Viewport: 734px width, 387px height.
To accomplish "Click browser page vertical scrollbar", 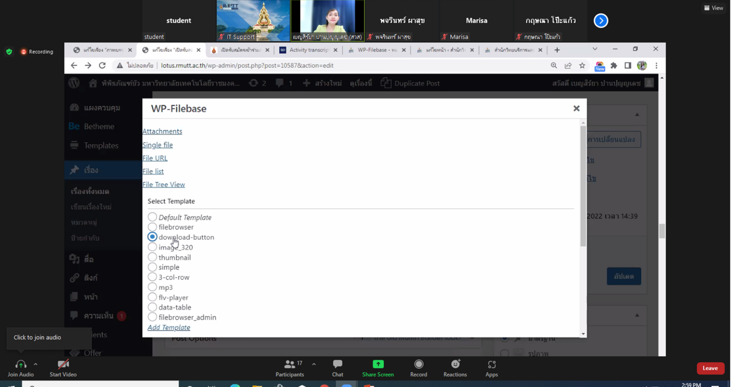I will pyautogui.click(x=662, y=231).
